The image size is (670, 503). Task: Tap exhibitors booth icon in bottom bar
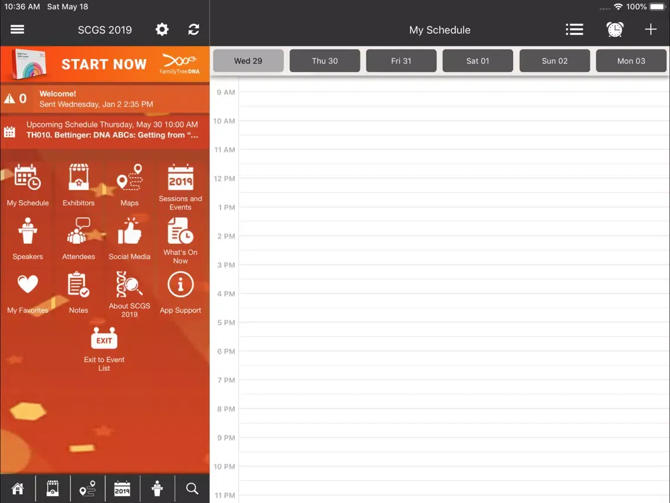[x=52, y=488]
